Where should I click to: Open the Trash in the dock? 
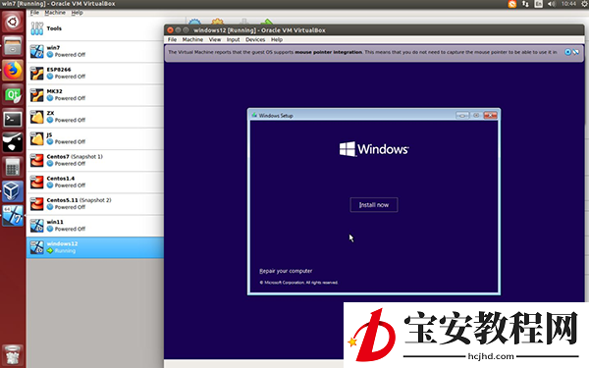[x=13, y=354]
